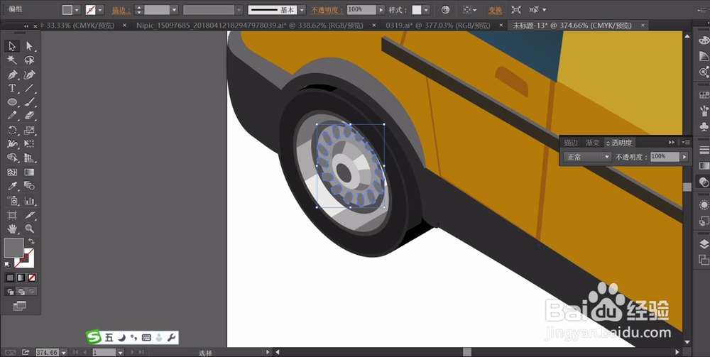Click the 描边 stroke link in control bar
The height and width of the screenshot is (357, 710).
click(121, 10)
